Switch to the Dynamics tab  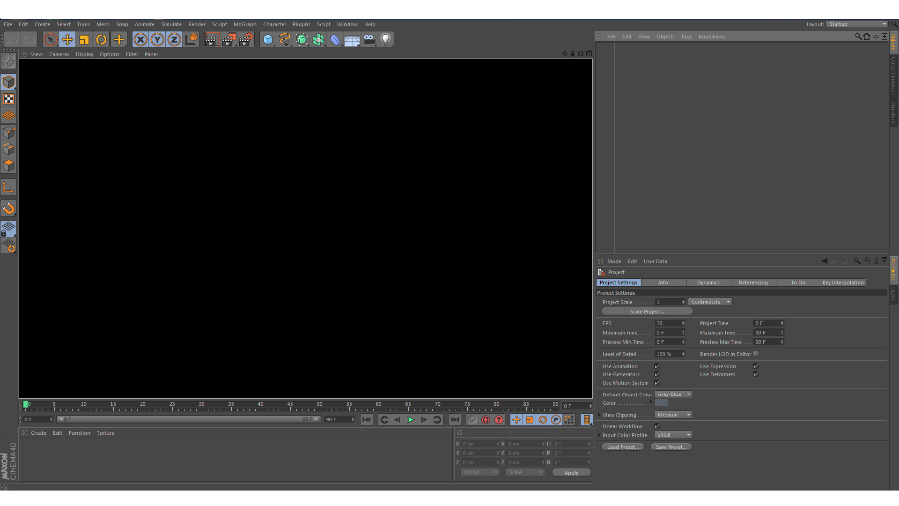click(x=708, y=283)
